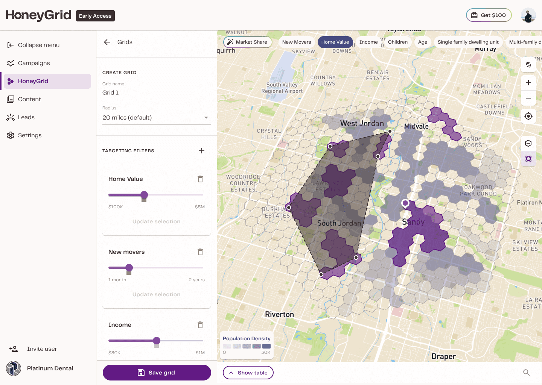Open the Radius dropdown
542x385 pixels.
(x=156, y=118)
